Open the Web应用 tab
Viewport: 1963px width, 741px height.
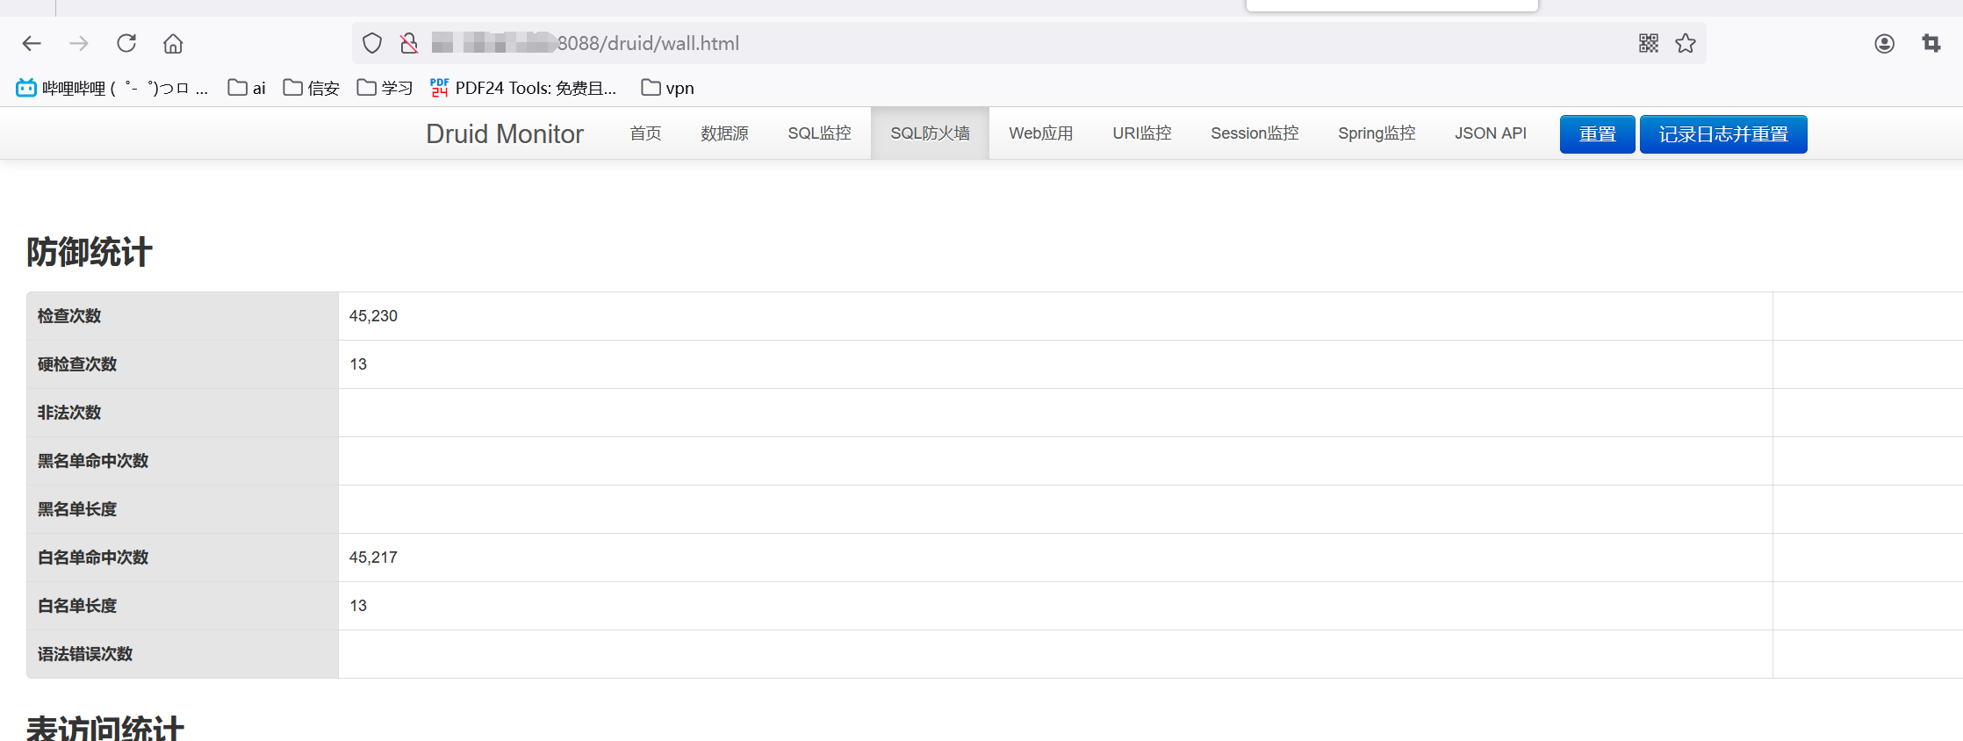click(1041, 133)
